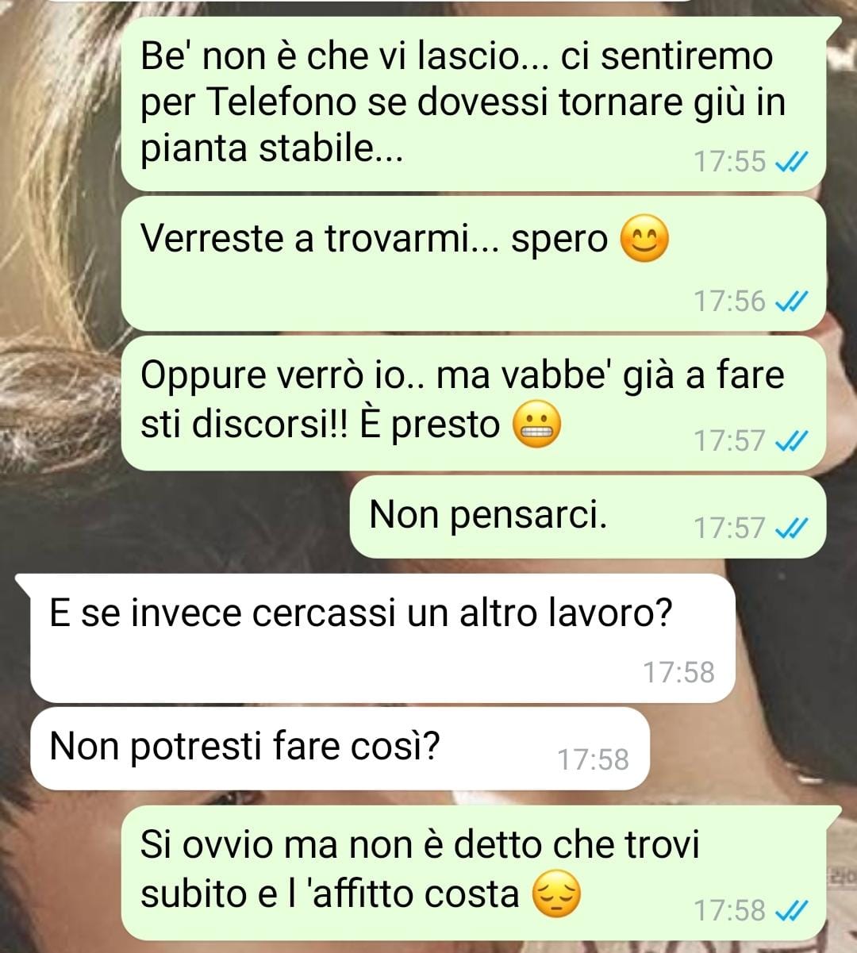Tap the smiling emoji after 'spero'
Image resolution: width=857 pixels, height=953 pixels.
pyautogui.click(x=644, y=240)
